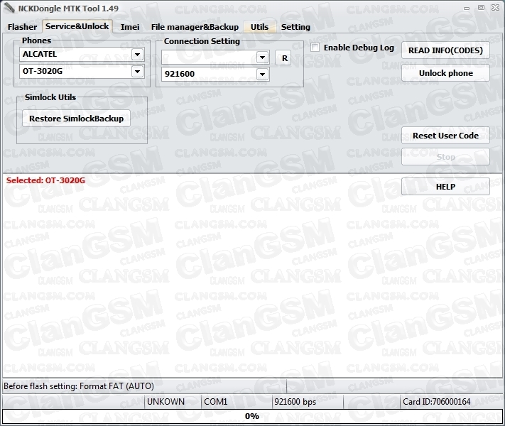Expand the 921600 baud rate dropdown
The height and width of the screenshot is (426, 505).
click(263, 75)
